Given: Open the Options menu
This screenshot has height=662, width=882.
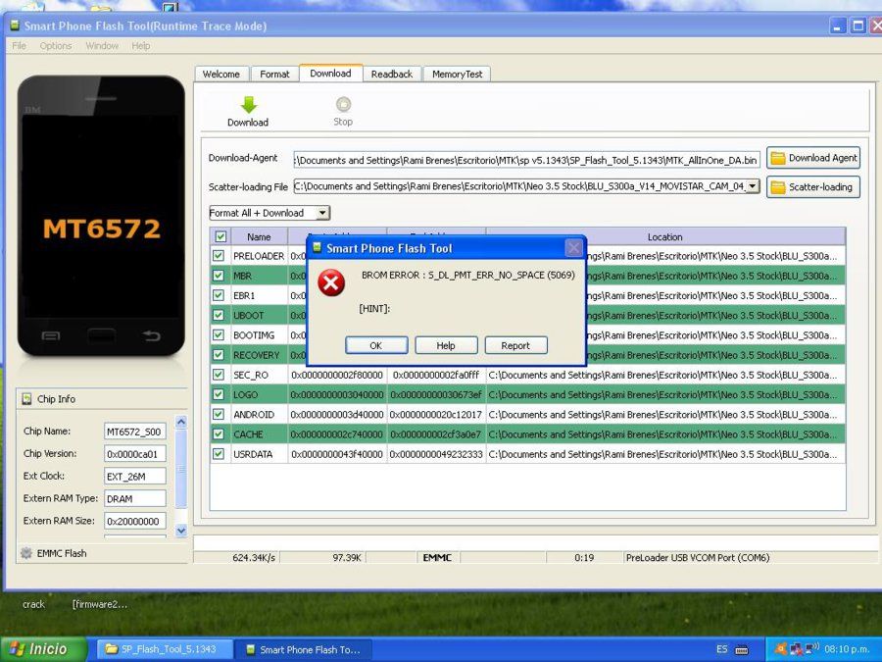Looking at the screenshot, I should 56,45.
